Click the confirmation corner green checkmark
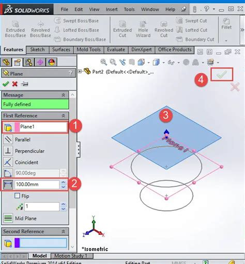 [x=222, y=75]
